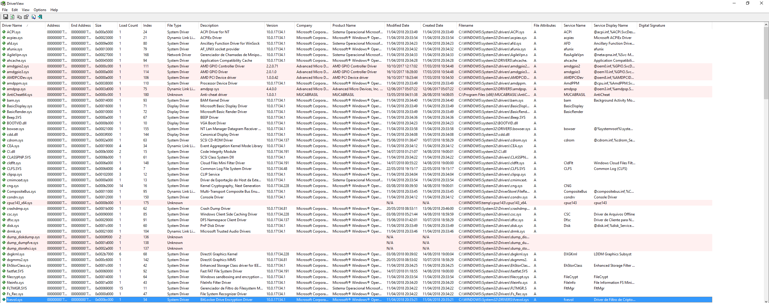This screenshot has height=303, width=769.
Task: Click the vertical scrollbar down arrow
Action: [x=766, y=301]
